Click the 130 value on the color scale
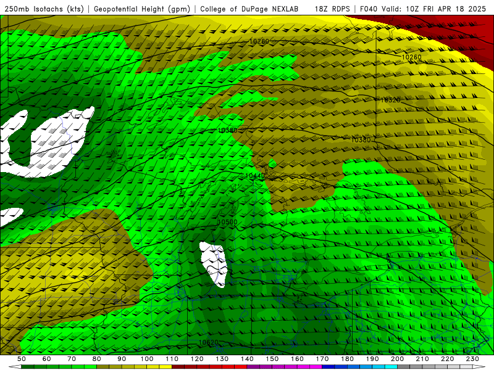The width and height of the screenshot is (494, 370). [x=222, y=359]
